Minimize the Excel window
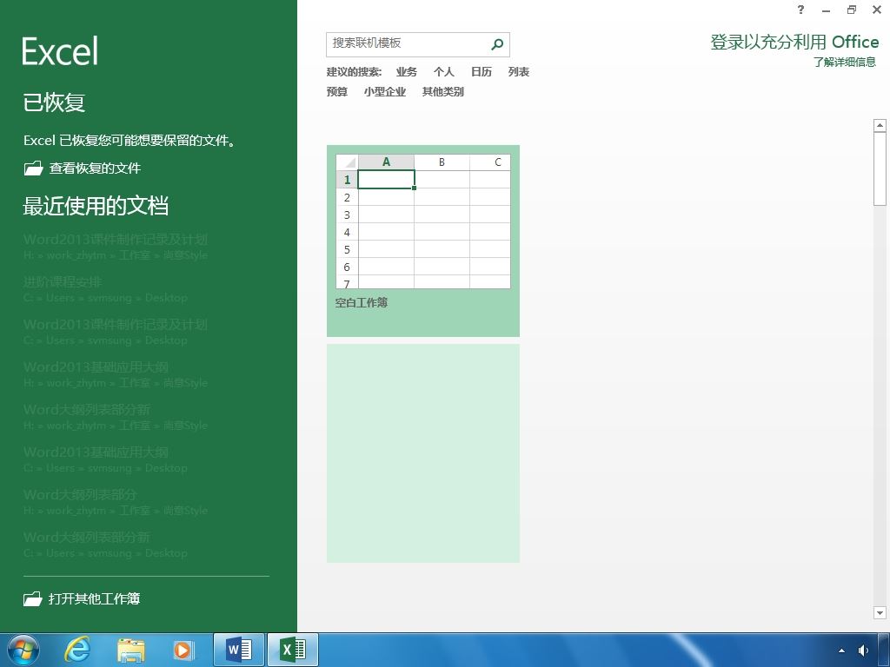 point(826,10)
